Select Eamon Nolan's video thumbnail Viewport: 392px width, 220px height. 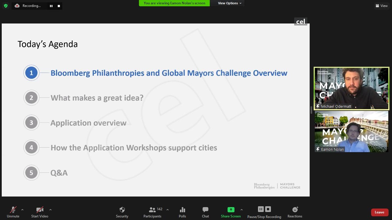coord(351,132)
